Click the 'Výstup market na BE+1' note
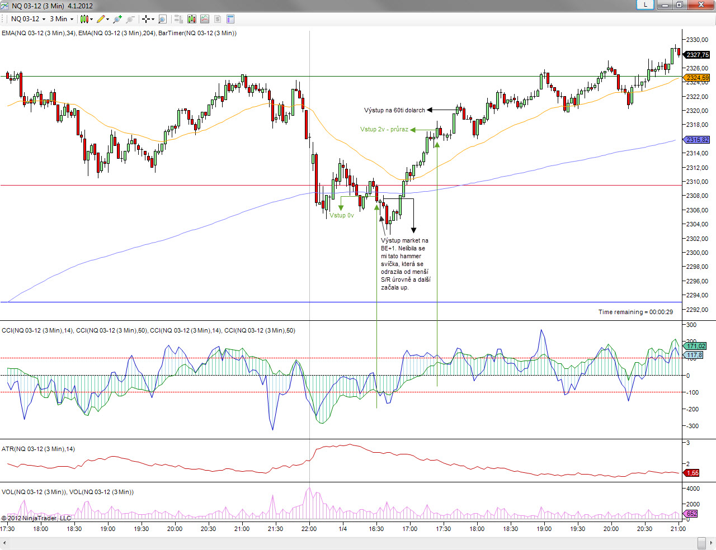 (406, 264)
